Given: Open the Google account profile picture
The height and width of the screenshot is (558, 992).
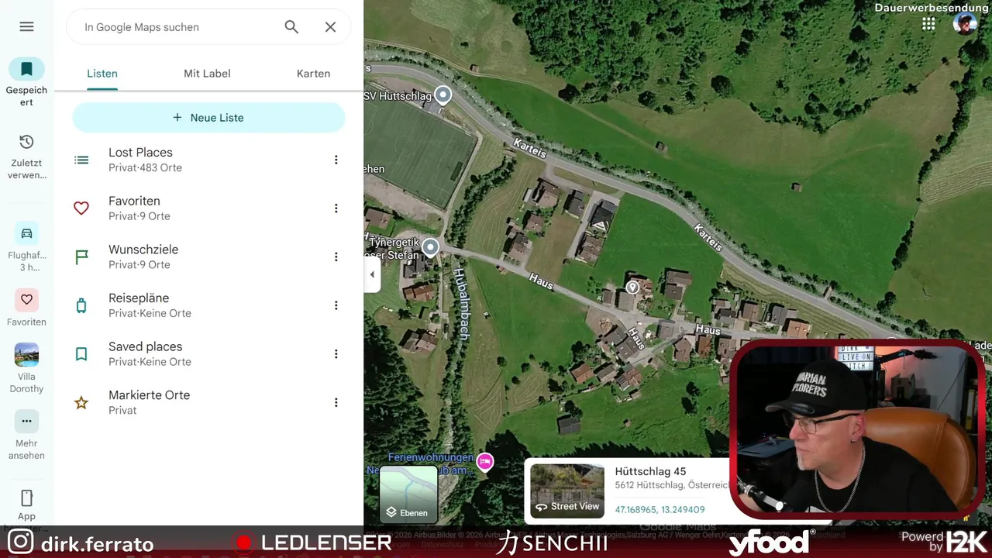Looking at the screenshot, I should pos(965,24).
